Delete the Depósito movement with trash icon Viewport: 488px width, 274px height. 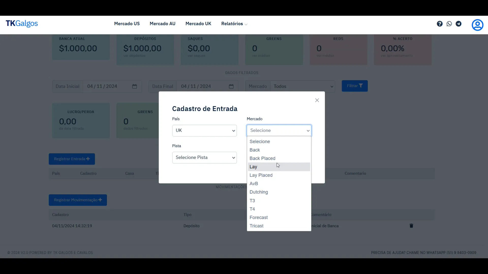point(411,226)
